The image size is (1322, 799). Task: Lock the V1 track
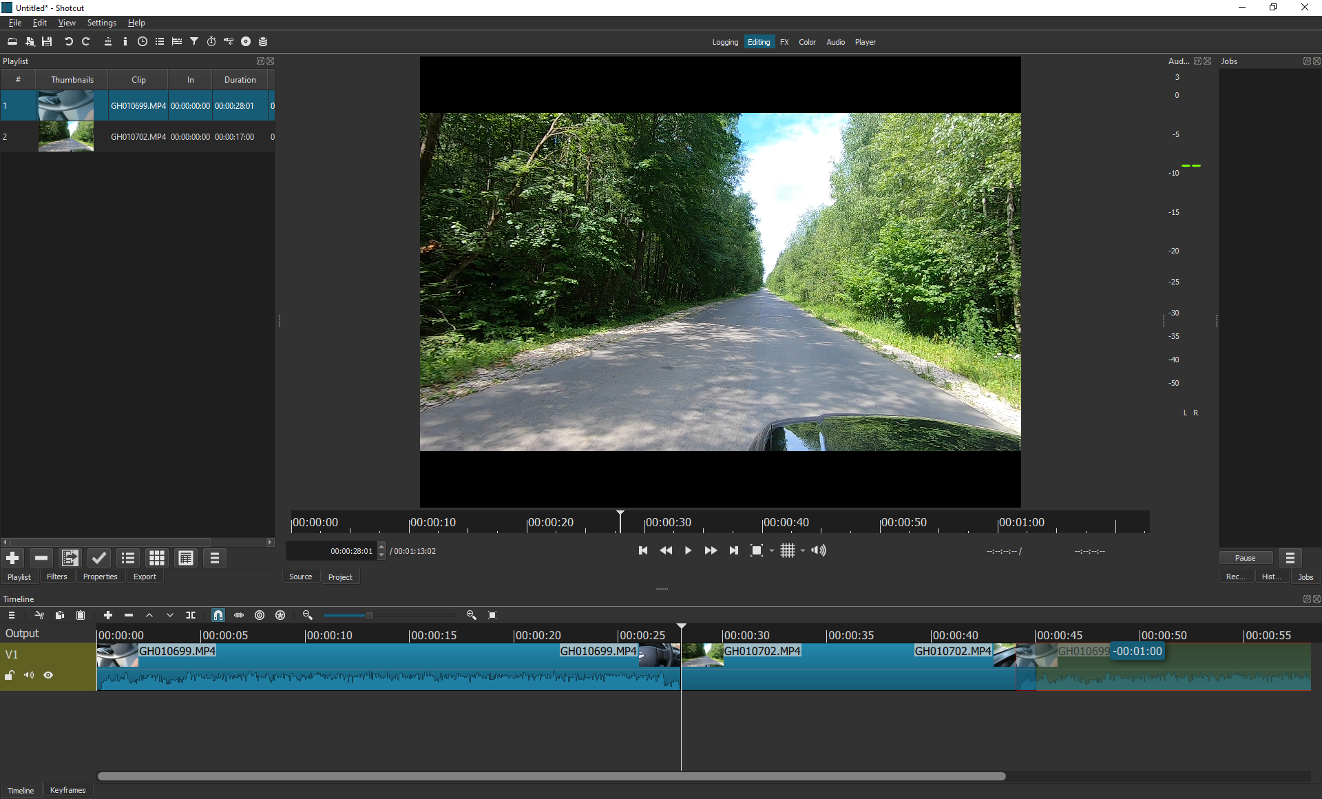[x=10, y=675]
